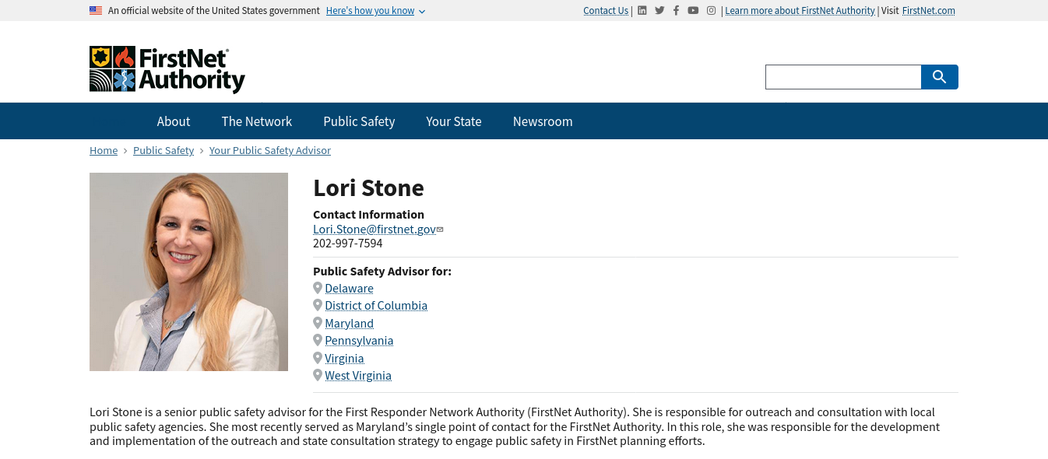Click the mail icon after the email address

[x=440, y=229]
